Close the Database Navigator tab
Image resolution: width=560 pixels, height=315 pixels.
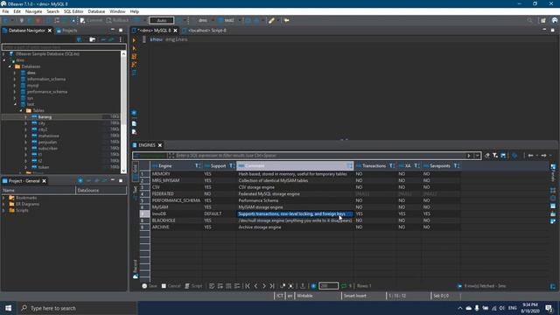tap(50, 31)
